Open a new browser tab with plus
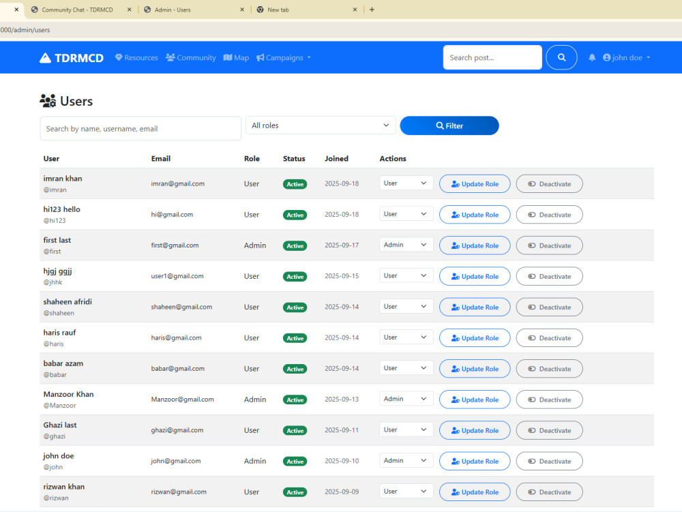This screenshot has height=512, width=682. pyautogui.click(x=372, y=10)
